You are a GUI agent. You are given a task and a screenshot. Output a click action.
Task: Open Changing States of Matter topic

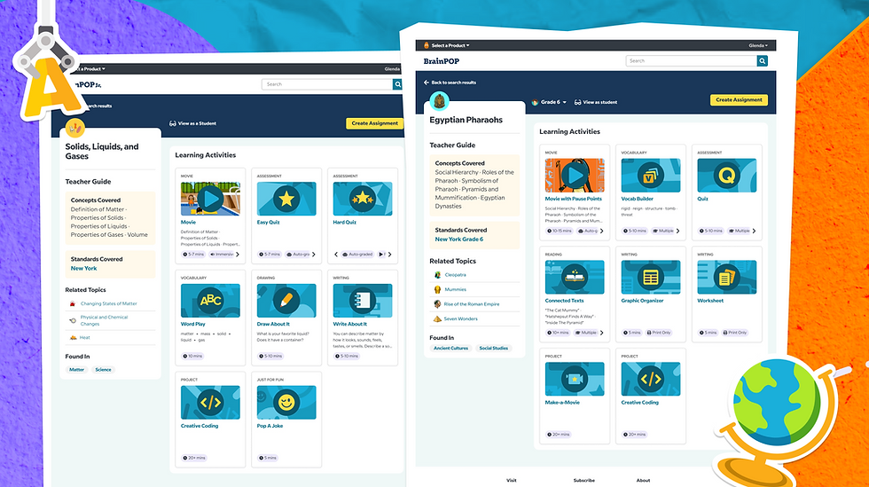(x=108, y=304)
